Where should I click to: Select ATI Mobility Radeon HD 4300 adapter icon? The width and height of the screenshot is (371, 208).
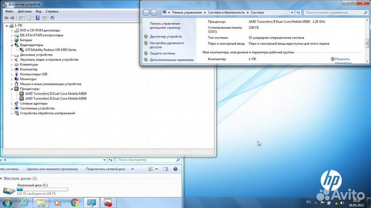pyautogui.click(x=22, y=50)
